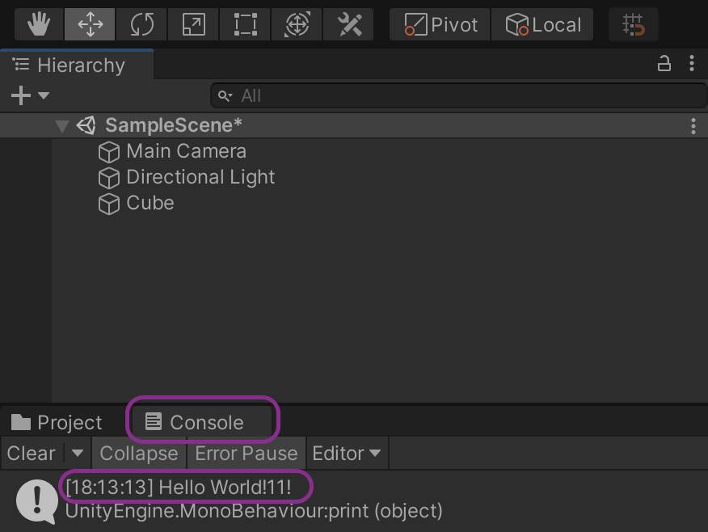The image size is (708, 532).
Task: Select the Rect Transform tool
Action: pyautogui.click(x=245, y=24)
